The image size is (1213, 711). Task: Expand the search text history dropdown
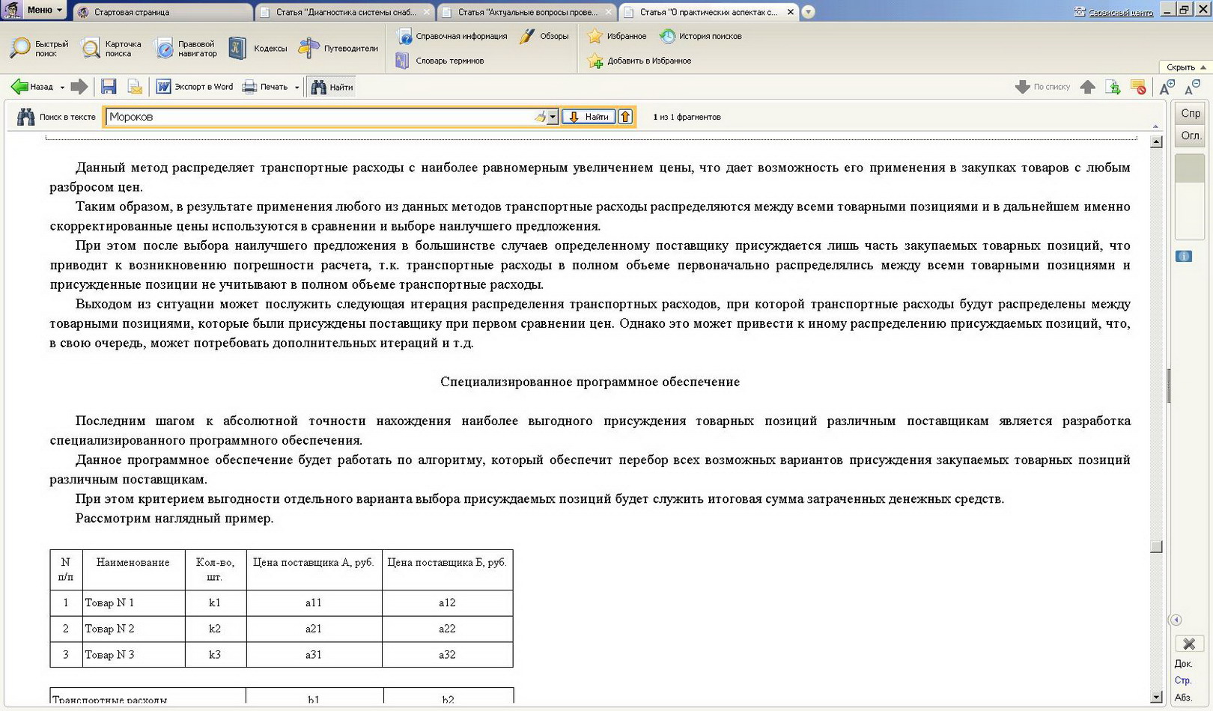coord(553,117)
